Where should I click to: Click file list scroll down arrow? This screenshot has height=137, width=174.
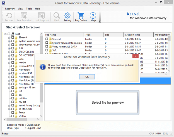[x=169, y=71]
